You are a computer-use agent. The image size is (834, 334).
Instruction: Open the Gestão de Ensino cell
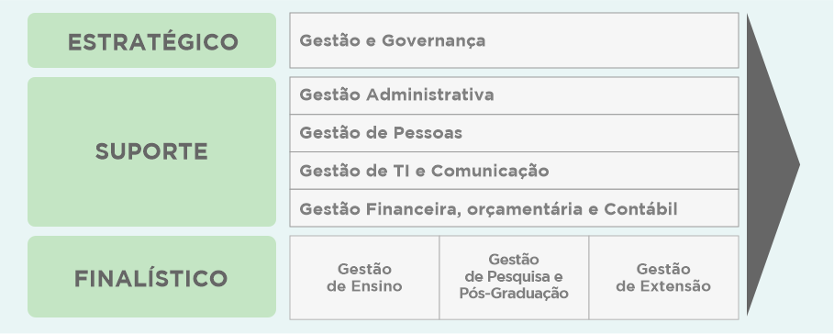(364, 278)
